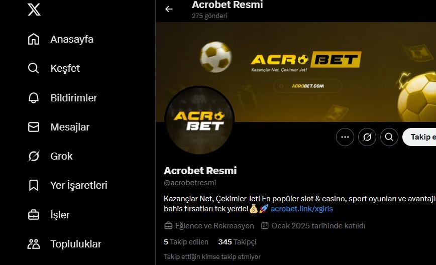436x265 pixels.
Task: Go back using the arrow button
Action: click(169, 9)
